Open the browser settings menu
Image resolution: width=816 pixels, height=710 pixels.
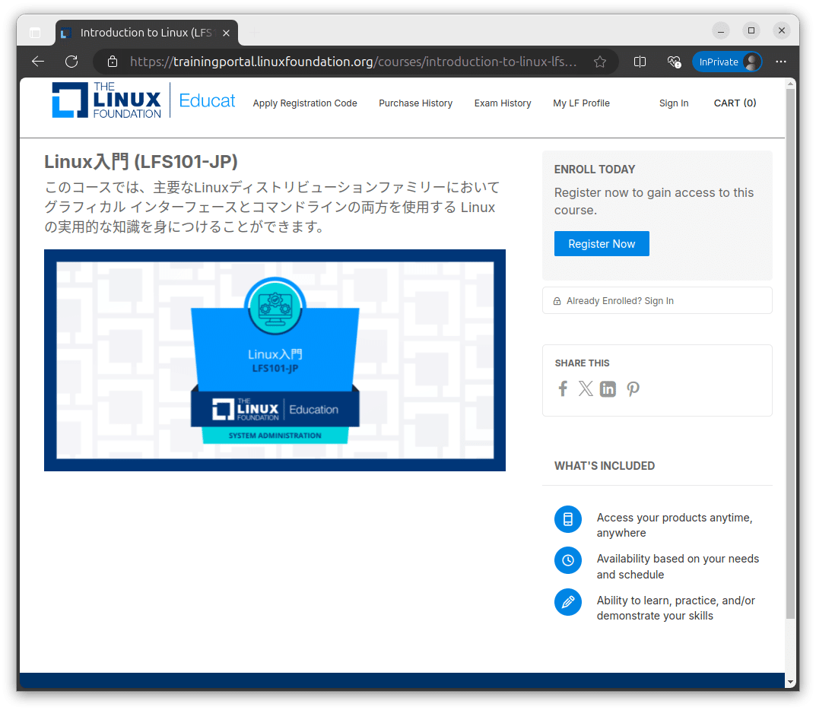click(x=781, y=62)
